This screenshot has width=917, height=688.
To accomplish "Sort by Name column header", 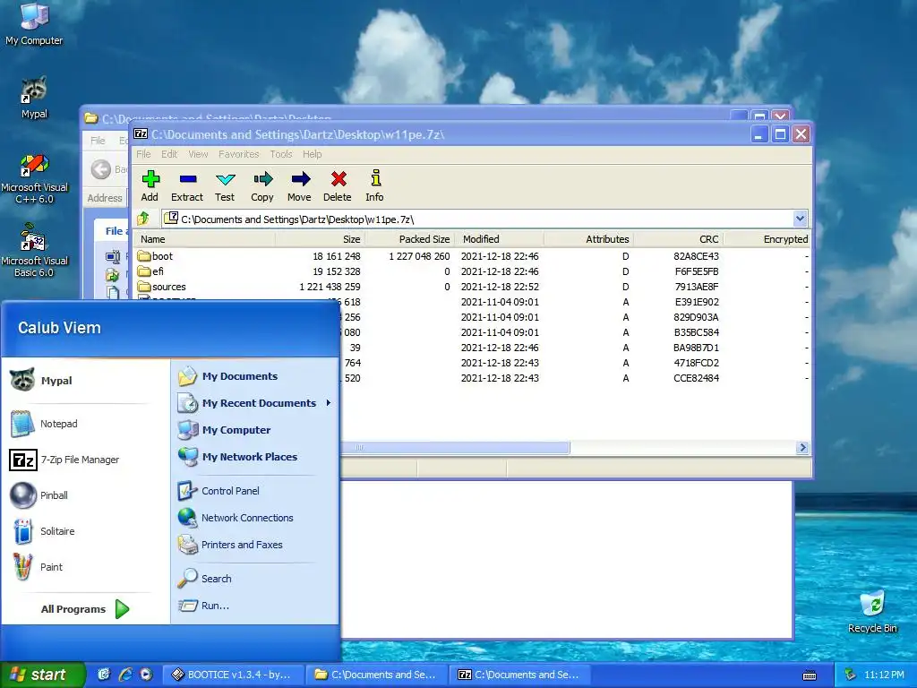I will (x=205, y=239).
